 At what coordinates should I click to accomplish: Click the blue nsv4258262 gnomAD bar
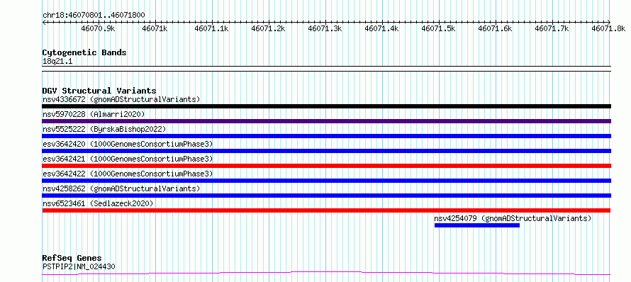click(326, 196)
